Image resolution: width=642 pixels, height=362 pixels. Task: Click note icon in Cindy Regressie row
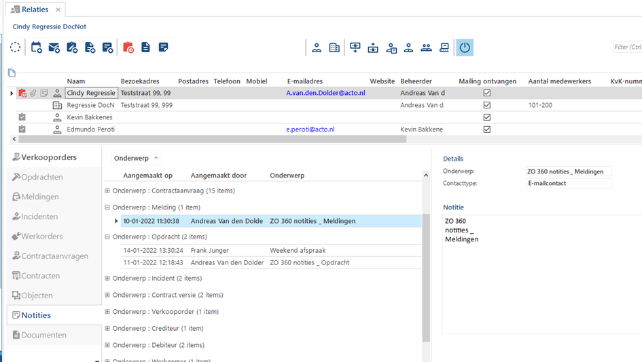(x=44, y=93)
